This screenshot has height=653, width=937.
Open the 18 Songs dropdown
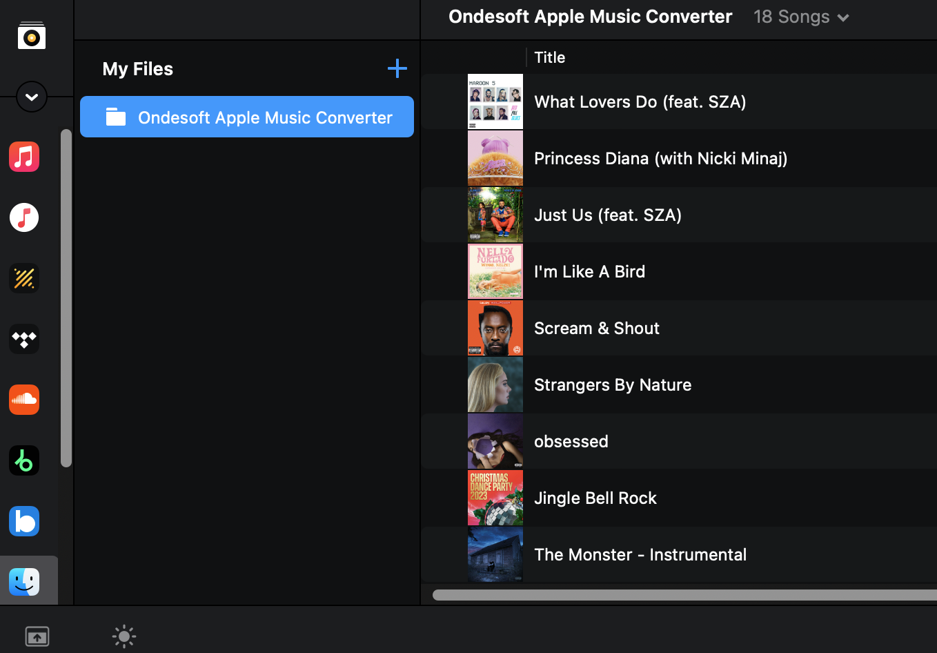801,17
